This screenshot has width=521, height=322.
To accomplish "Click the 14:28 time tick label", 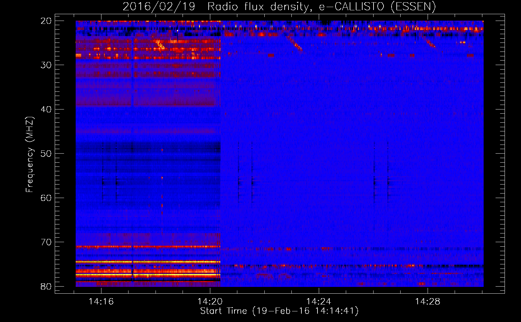I will point(428,302).
